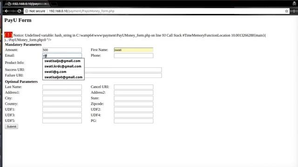298x167 pixels.
Task: Click into the Zipcode field
Action: pos(134,104)
